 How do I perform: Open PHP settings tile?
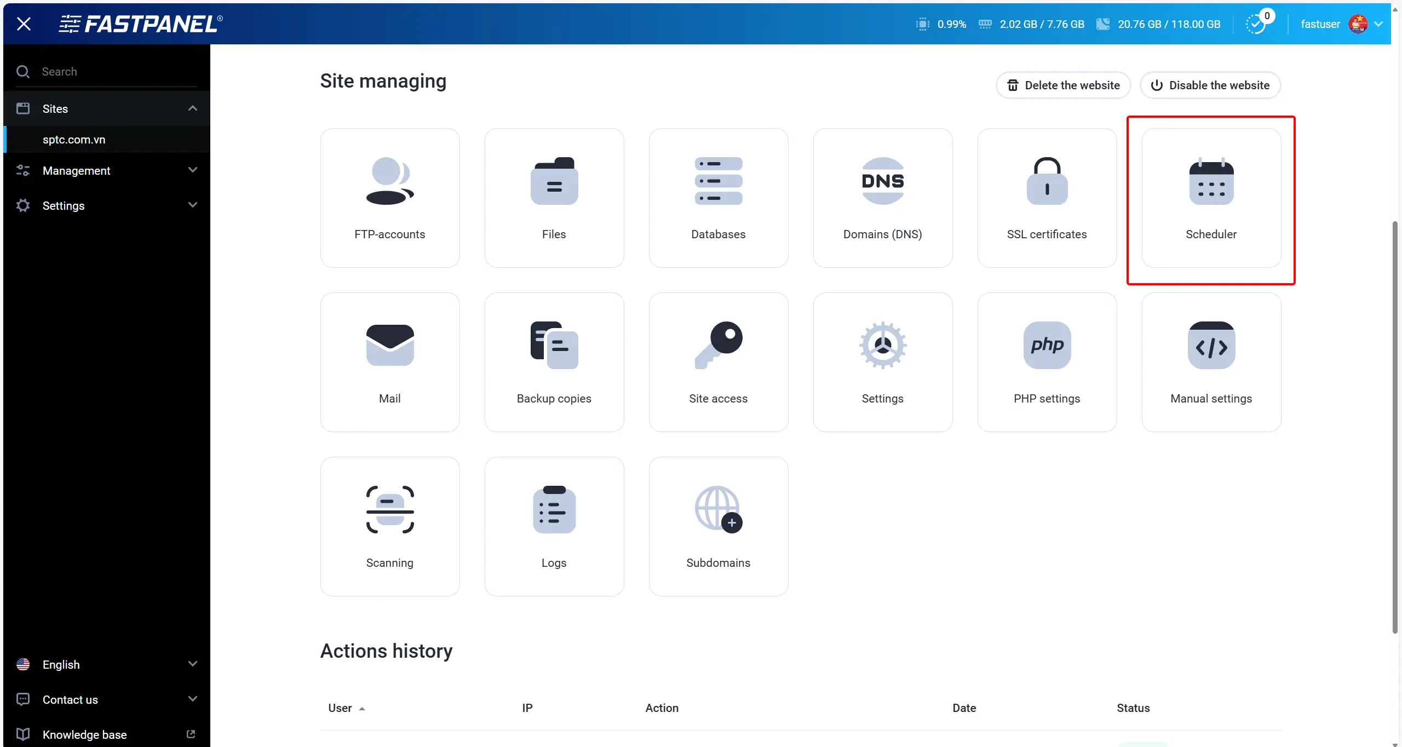pos(1047,362)
